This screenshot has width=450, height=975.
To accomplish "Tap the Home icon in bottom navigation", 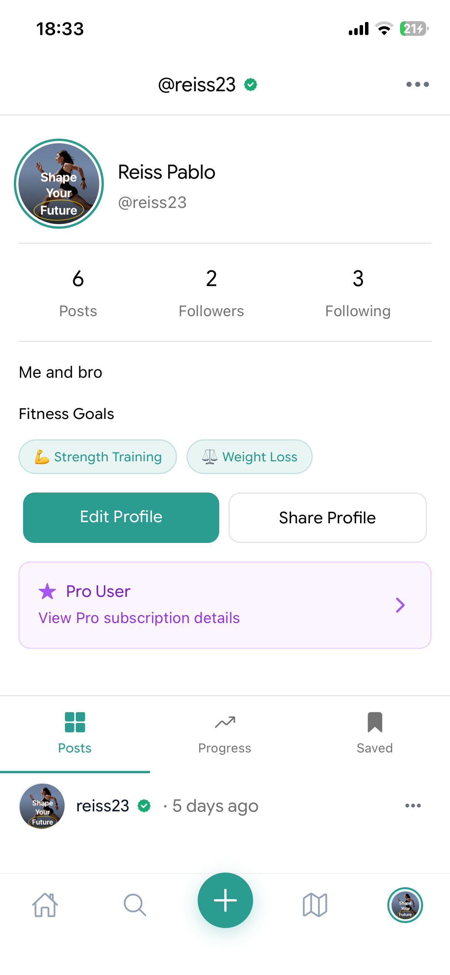I will (x=45, y=905).
